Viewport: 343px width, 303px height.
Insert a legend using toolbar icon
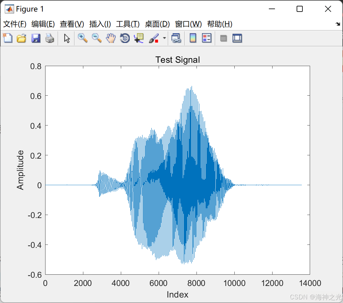[x=207, y=38]
